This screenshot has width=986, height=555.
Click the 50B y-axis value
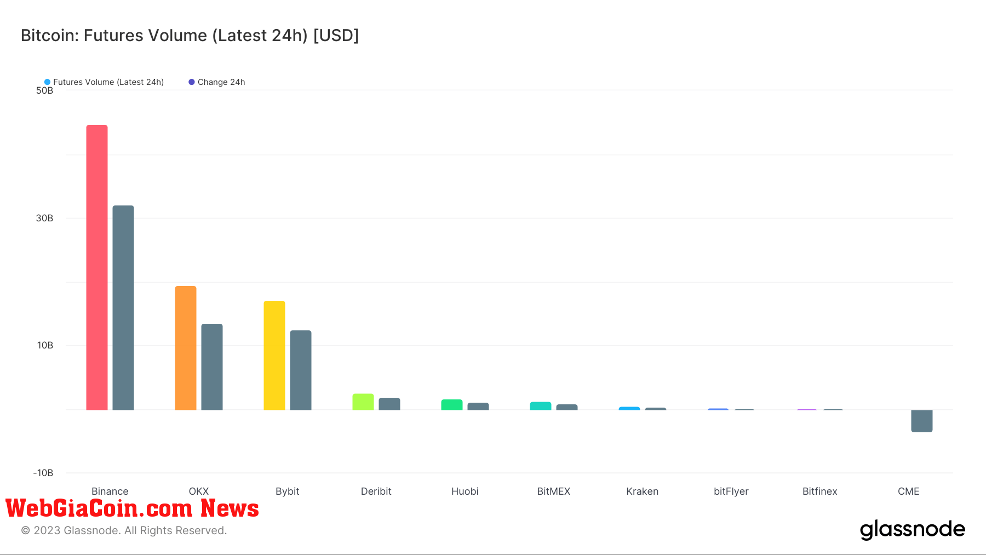coord(45,90)
